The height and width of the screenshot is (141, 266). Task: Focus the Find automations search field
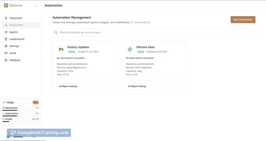[x=154, y=32]
